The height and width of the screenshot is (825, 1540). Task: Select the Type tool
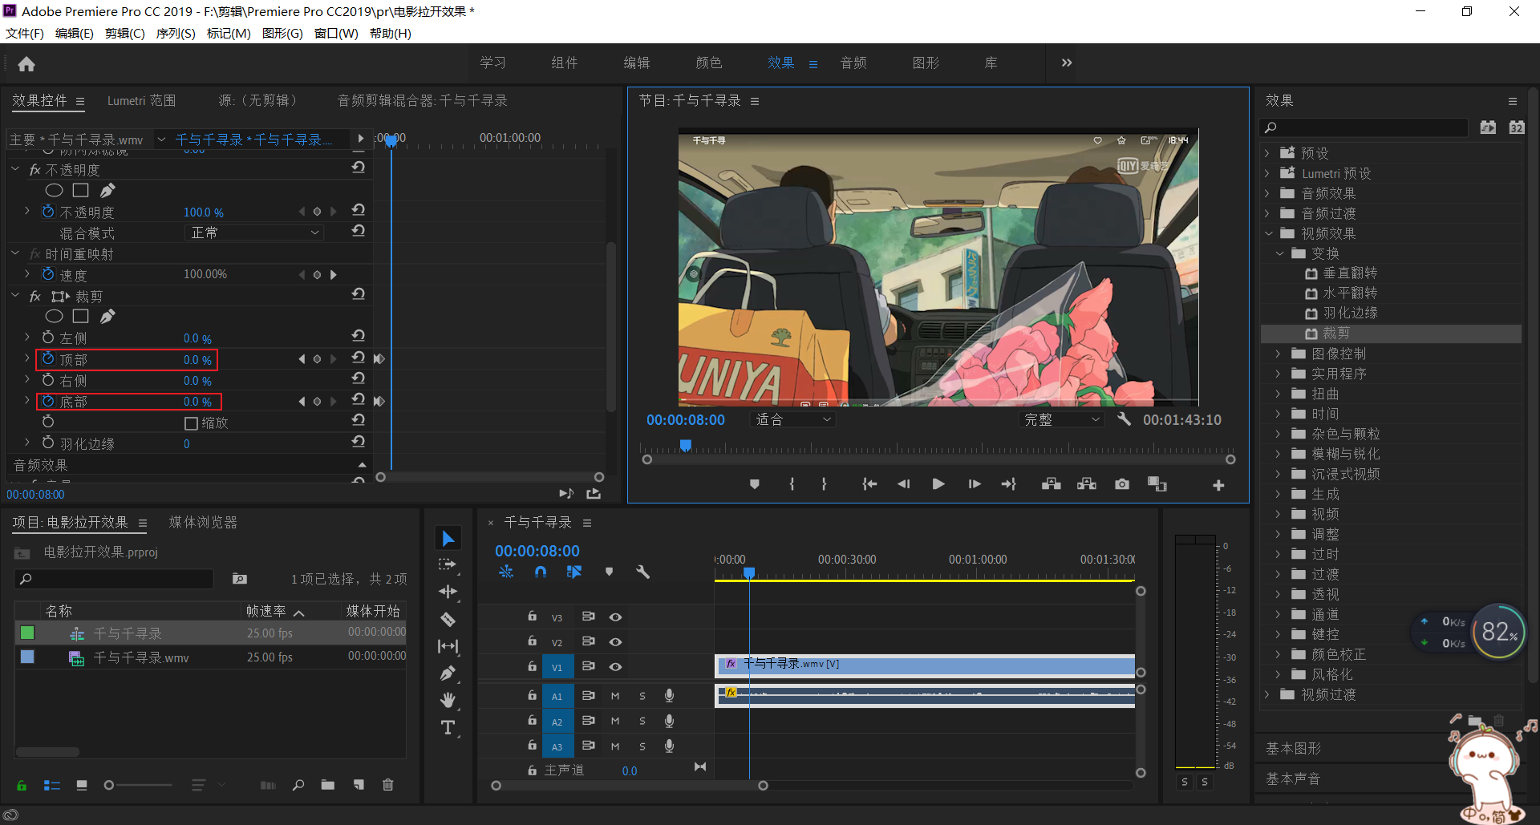448,727
